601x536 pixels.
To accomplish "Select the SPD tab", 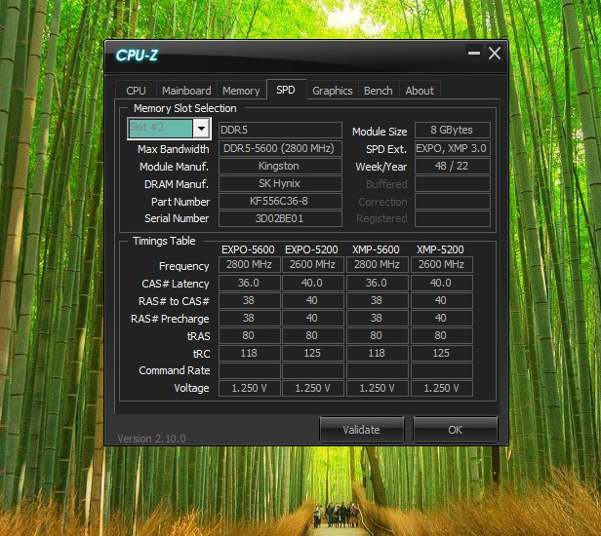I will [x=286, y=90].
